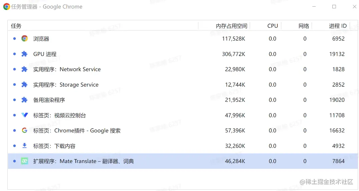Sort by the 内存占用空间 column header
The image size is (359, 191).
point(224,26)
